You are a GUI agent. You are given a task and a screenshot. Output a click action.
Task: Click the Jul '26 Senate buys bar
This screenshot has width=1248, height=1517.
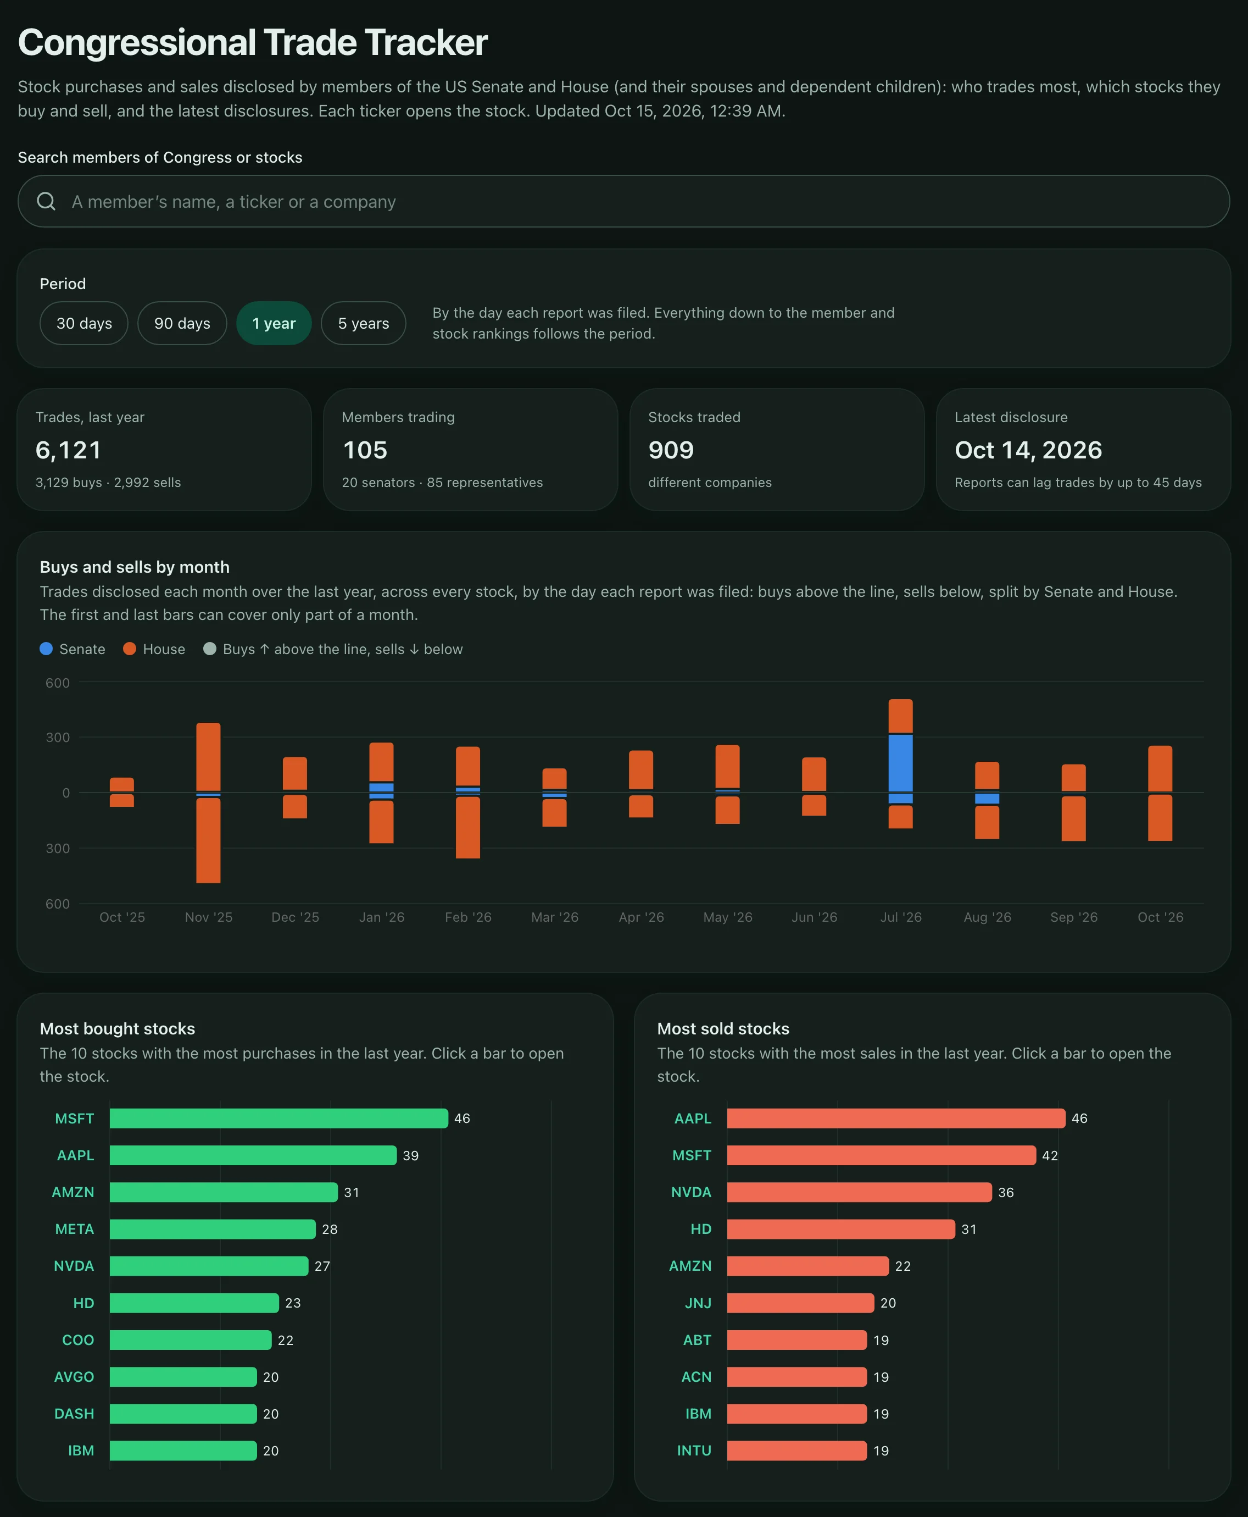[x=900, y=762]
